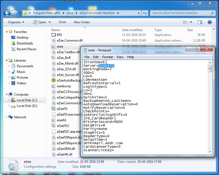
Task: Click the SMTP=mail.addr.com line
Action: pos(103,143)
